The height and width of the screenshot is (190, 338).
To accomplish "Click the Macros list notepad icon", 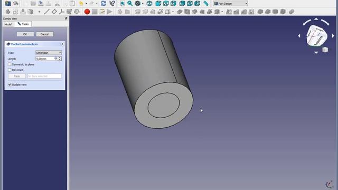I will click(x=102, y=12).
